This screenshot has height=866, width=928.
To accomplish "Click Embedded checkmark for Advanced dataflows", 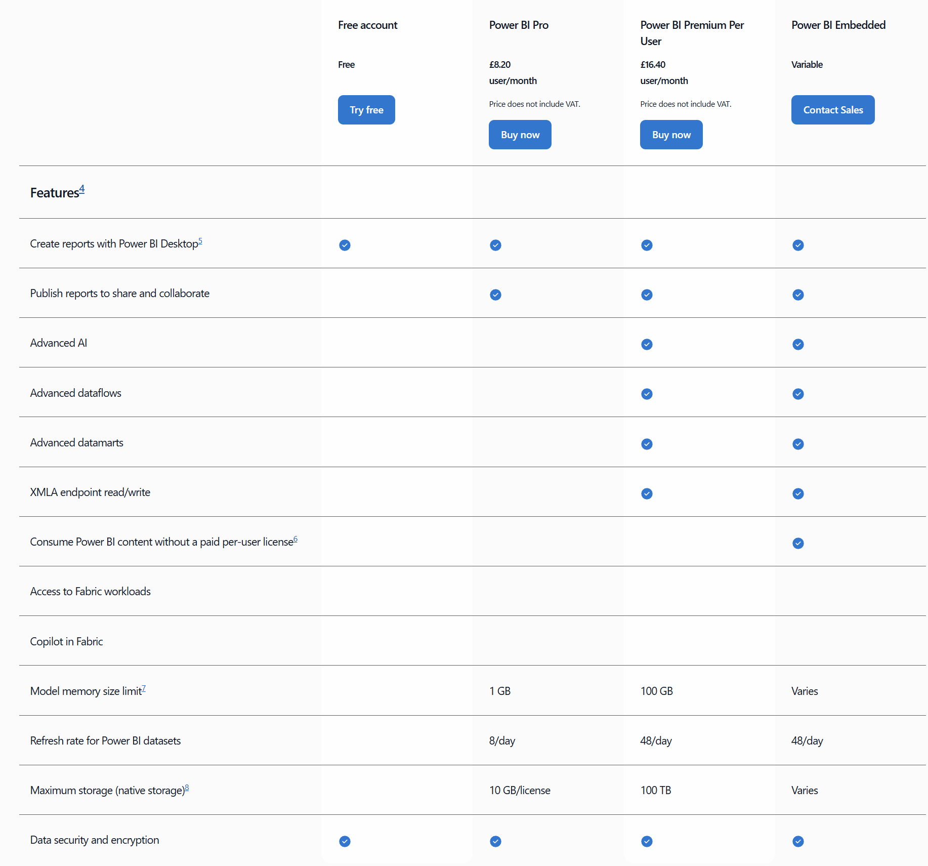I will click(798, 394).
